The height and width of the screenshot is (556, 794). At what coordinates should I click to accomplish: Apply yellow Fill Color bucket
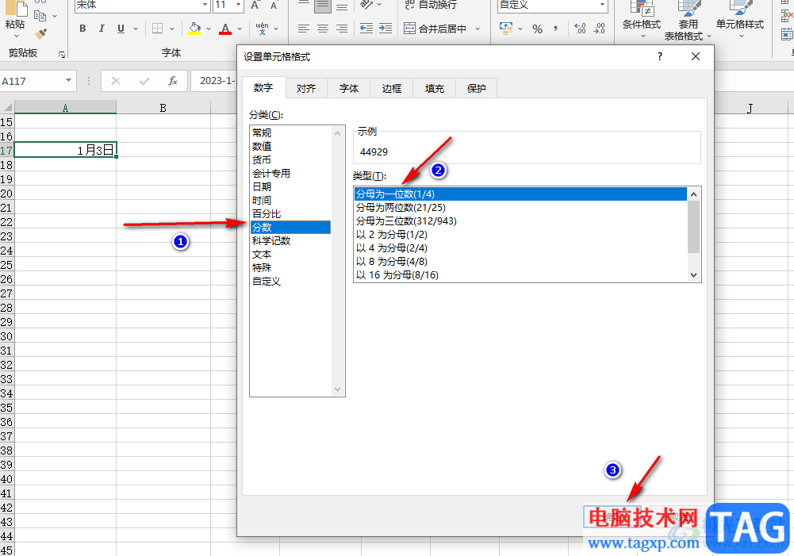pos(194,29)
